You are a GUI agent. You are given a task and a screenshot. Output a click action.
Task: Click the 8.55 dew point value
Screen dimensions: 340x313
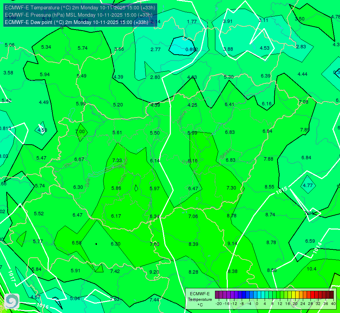(269, 187)
